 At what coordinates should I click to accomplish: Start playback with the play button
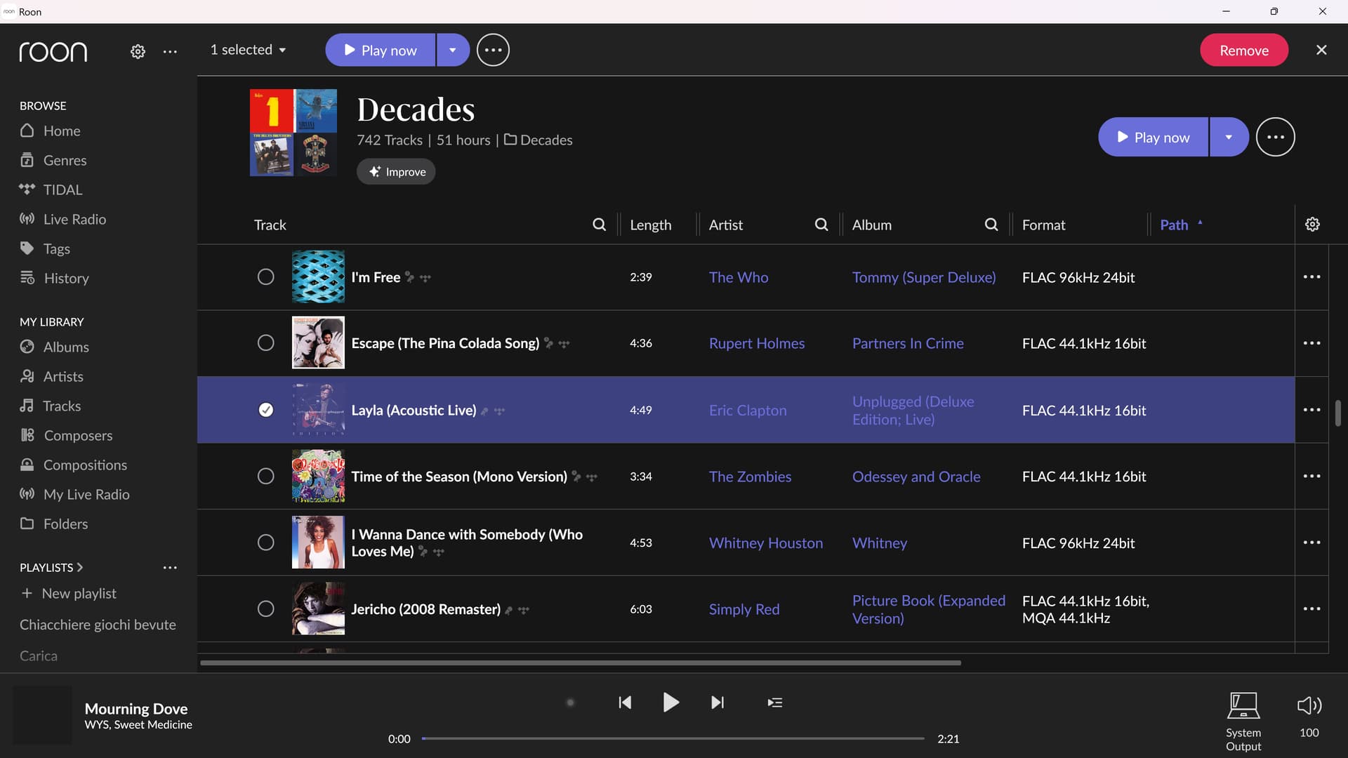point(670,702)
